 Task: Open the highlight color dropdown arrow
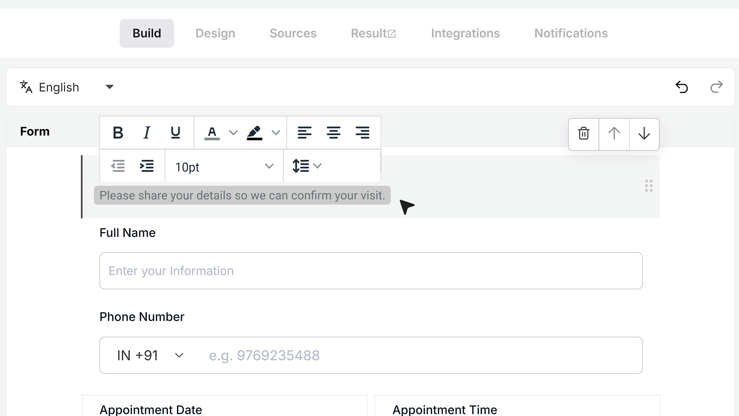pos(276,133)
